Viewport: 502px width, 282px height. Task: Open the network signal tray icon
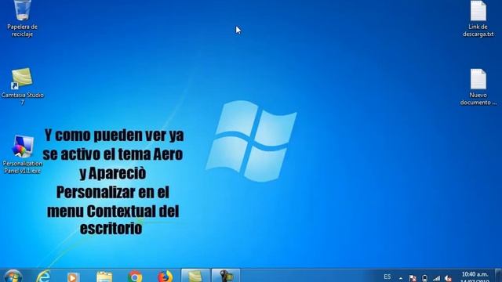[x=436, y=279]
